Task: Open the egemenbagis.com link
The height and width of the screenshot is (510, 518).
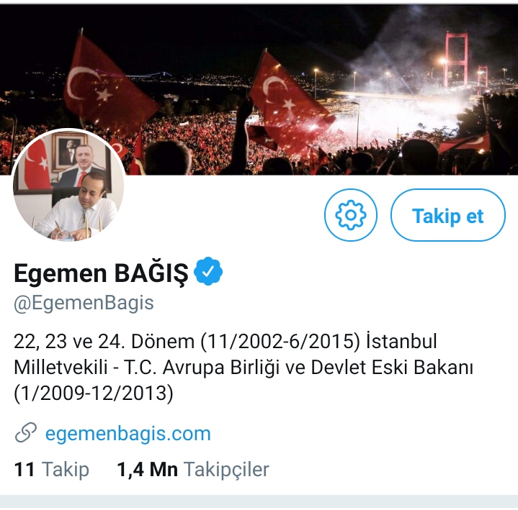Action: point(128,433)
